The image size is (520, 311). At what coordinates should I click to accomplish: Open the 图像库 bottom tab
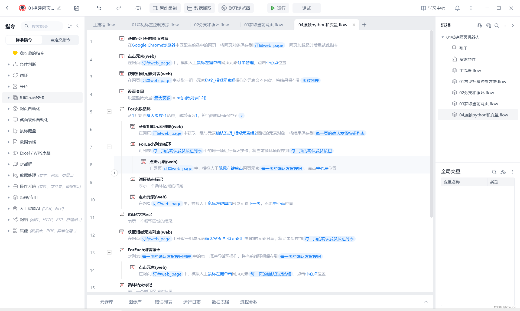coord(135,302)
